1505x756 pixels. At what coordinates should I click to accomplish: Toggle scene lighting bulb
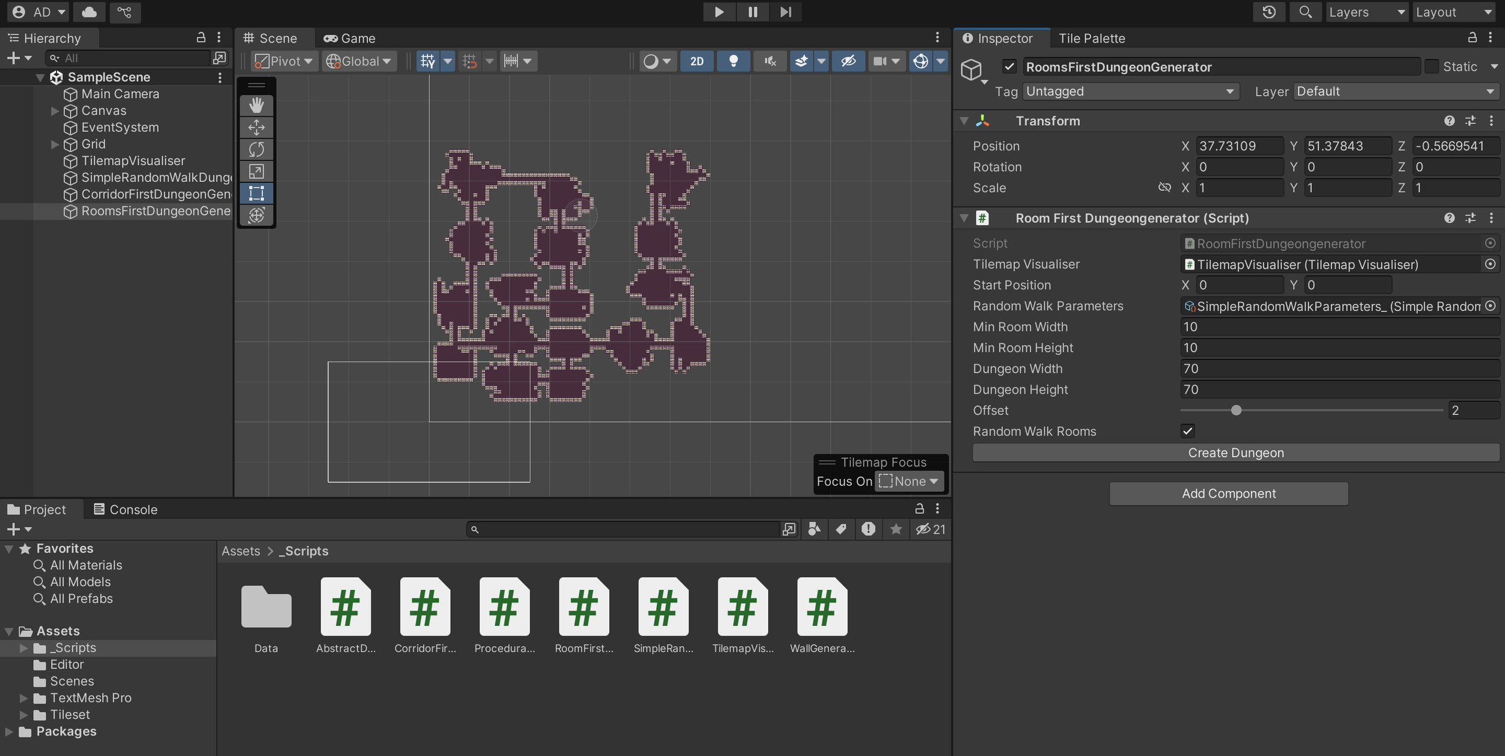pos(733,61)
